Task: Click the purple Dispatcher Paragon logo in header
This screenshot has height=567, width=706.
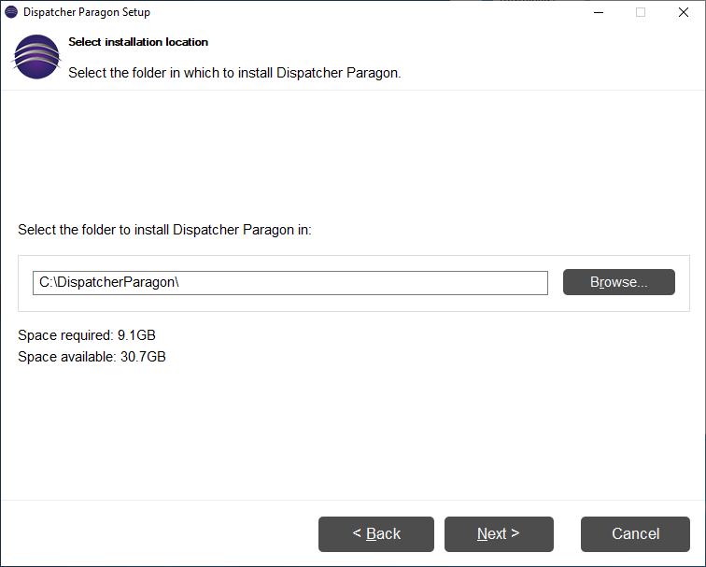Action: coord(36,58)
